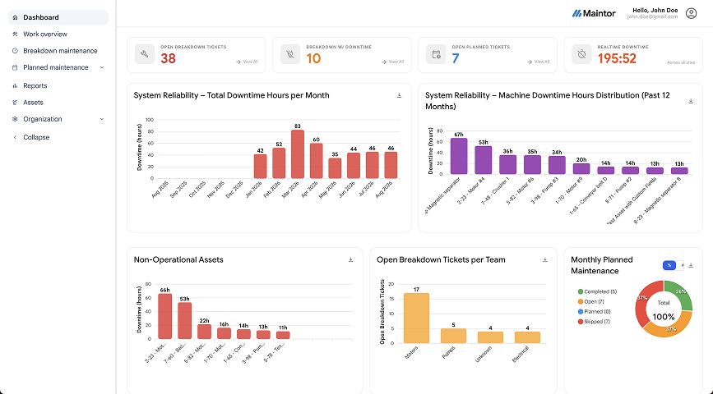The width and height of the screenshot is (713, 394).
Task: Click the Hello, John Doe greeting
Action: (655, 10)
